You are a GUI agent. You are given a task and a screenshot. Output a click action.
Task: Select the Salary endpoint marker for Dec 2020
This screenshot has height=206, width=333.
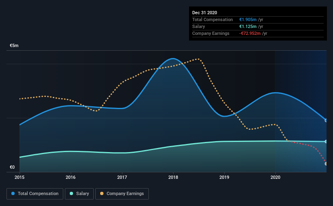click(326, 142)
